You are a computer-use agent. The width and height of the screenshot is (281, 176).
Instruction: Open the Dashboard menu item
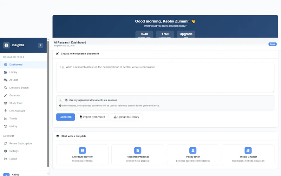tap(23, 65)
